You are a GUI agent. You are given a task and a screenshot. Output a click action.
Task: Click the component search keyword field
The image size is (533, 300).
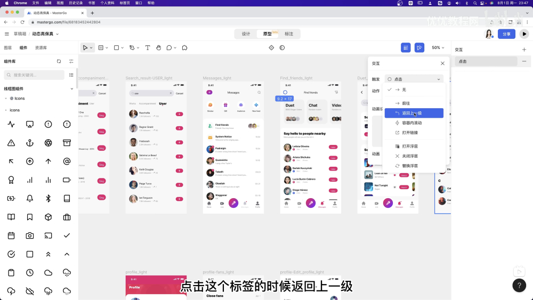pyautogui.click(x=34, y=75)
